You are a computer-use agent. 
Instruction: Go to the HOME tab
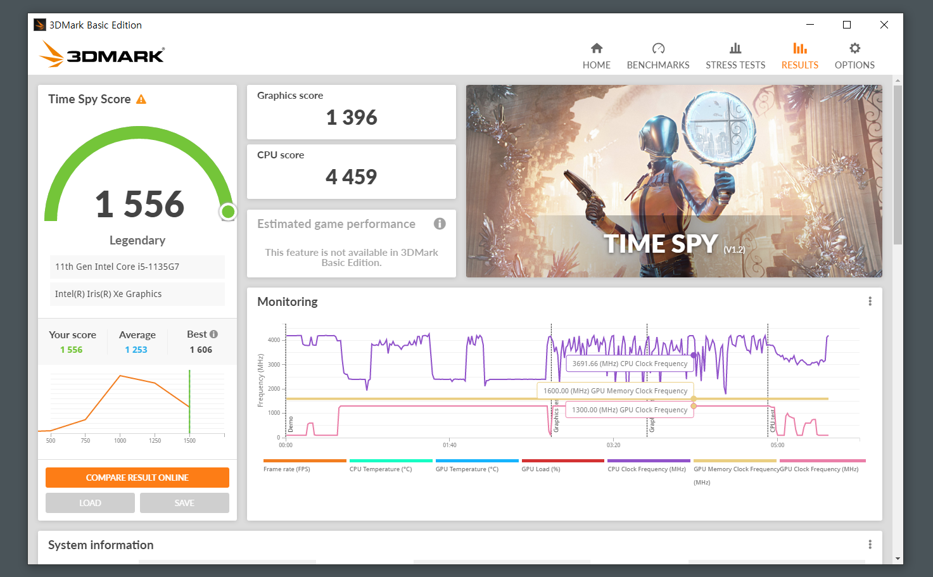(x=596, y=56)
